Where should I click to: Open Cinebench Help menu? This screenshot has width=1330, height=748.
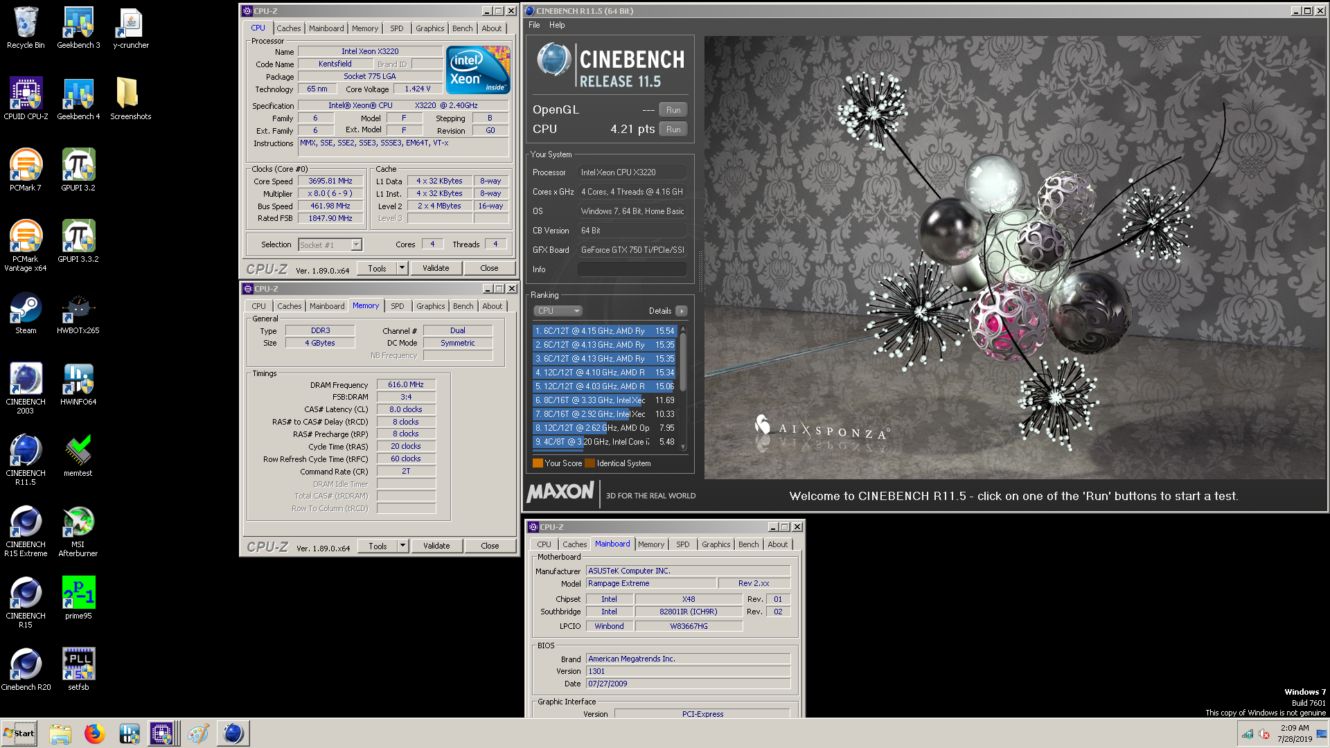click(x=557, y=25)
